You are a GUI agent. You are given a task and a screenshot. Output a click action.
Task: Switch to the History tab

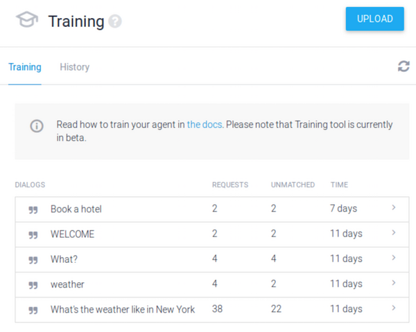tap(74, 67)
